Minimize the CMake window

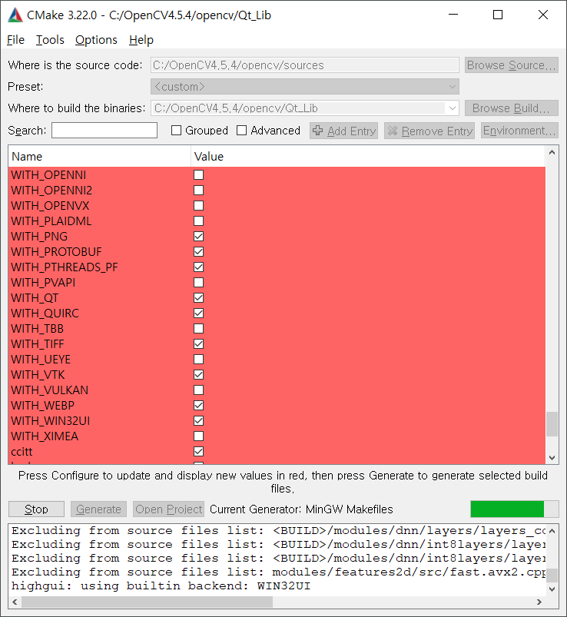tap(453, 15)
